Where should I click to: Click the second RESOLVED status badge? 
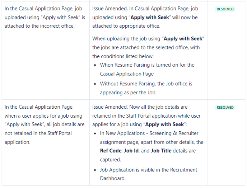(x=225, y=108)
